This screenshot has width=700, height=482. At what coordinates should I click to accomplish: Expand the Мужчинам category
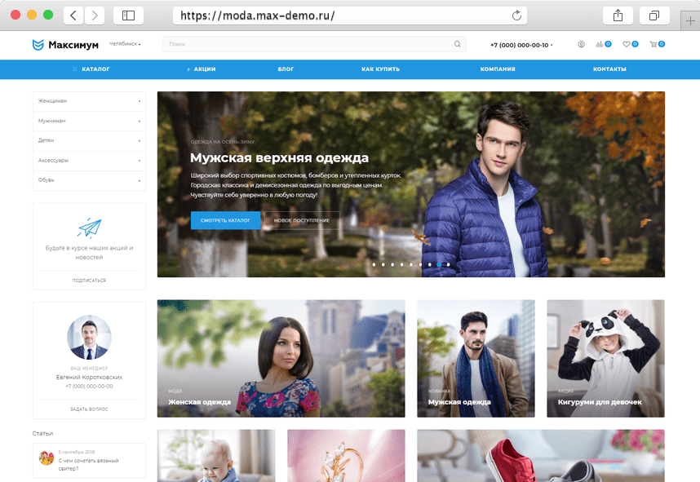point(89,121)
